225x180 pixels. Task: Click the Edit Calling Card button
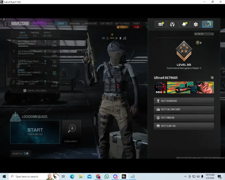pos(184,109)
